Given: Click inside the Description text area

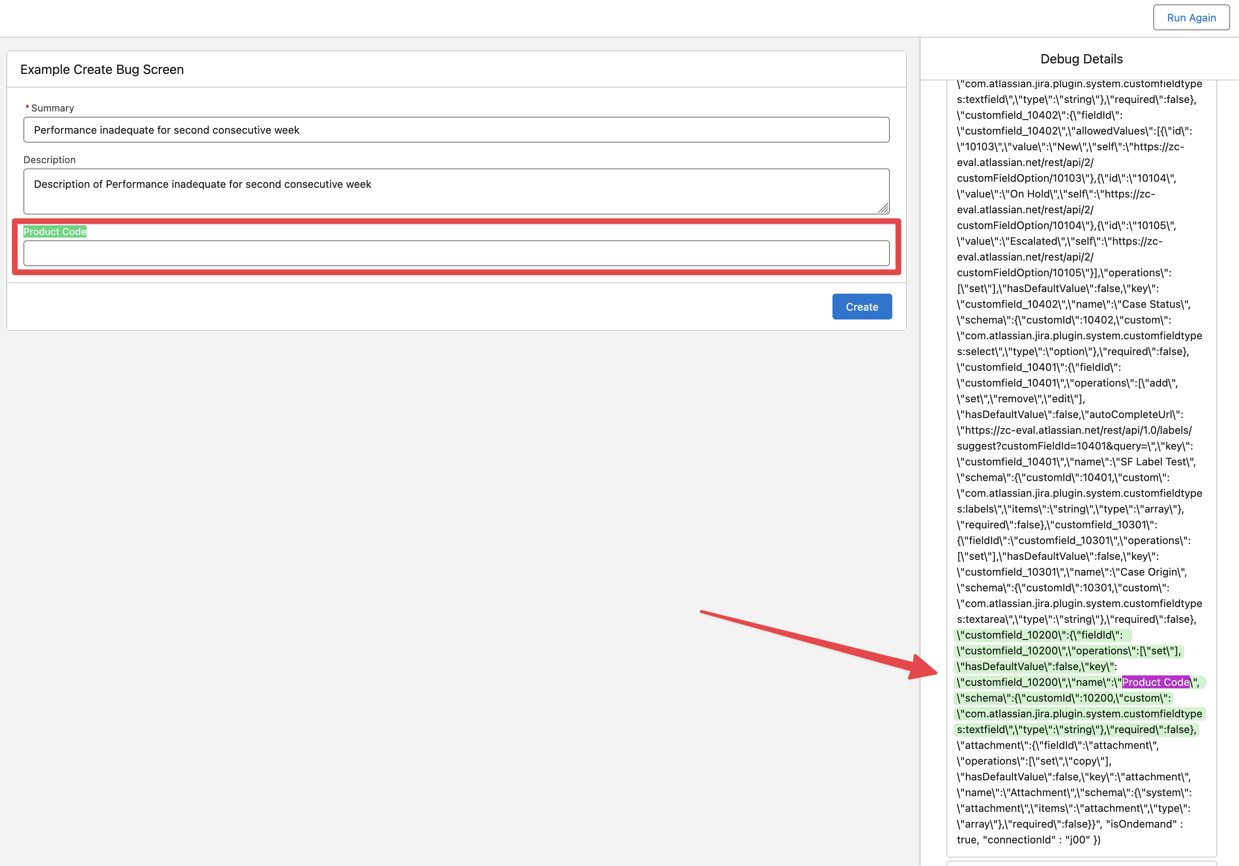Looking at the screenshot, I should (456, 191).
